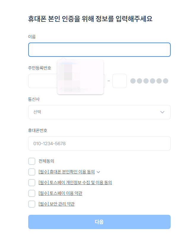Click the 휴대폰번호 phone number field
The width and height of the screenshot is (195, 238).
click(x=99, y=143)
